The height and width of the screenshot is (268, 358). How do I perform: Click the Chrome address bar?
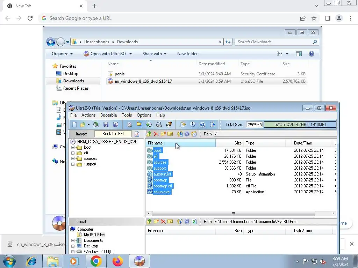[x=169, y=18]
